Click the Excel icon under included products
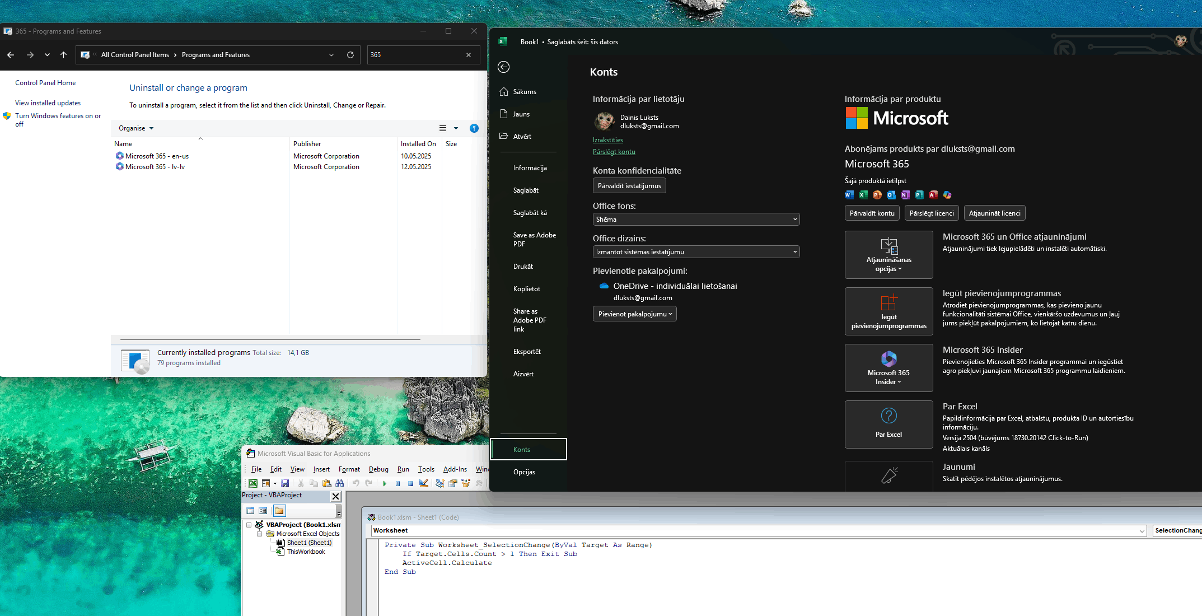 863,195
